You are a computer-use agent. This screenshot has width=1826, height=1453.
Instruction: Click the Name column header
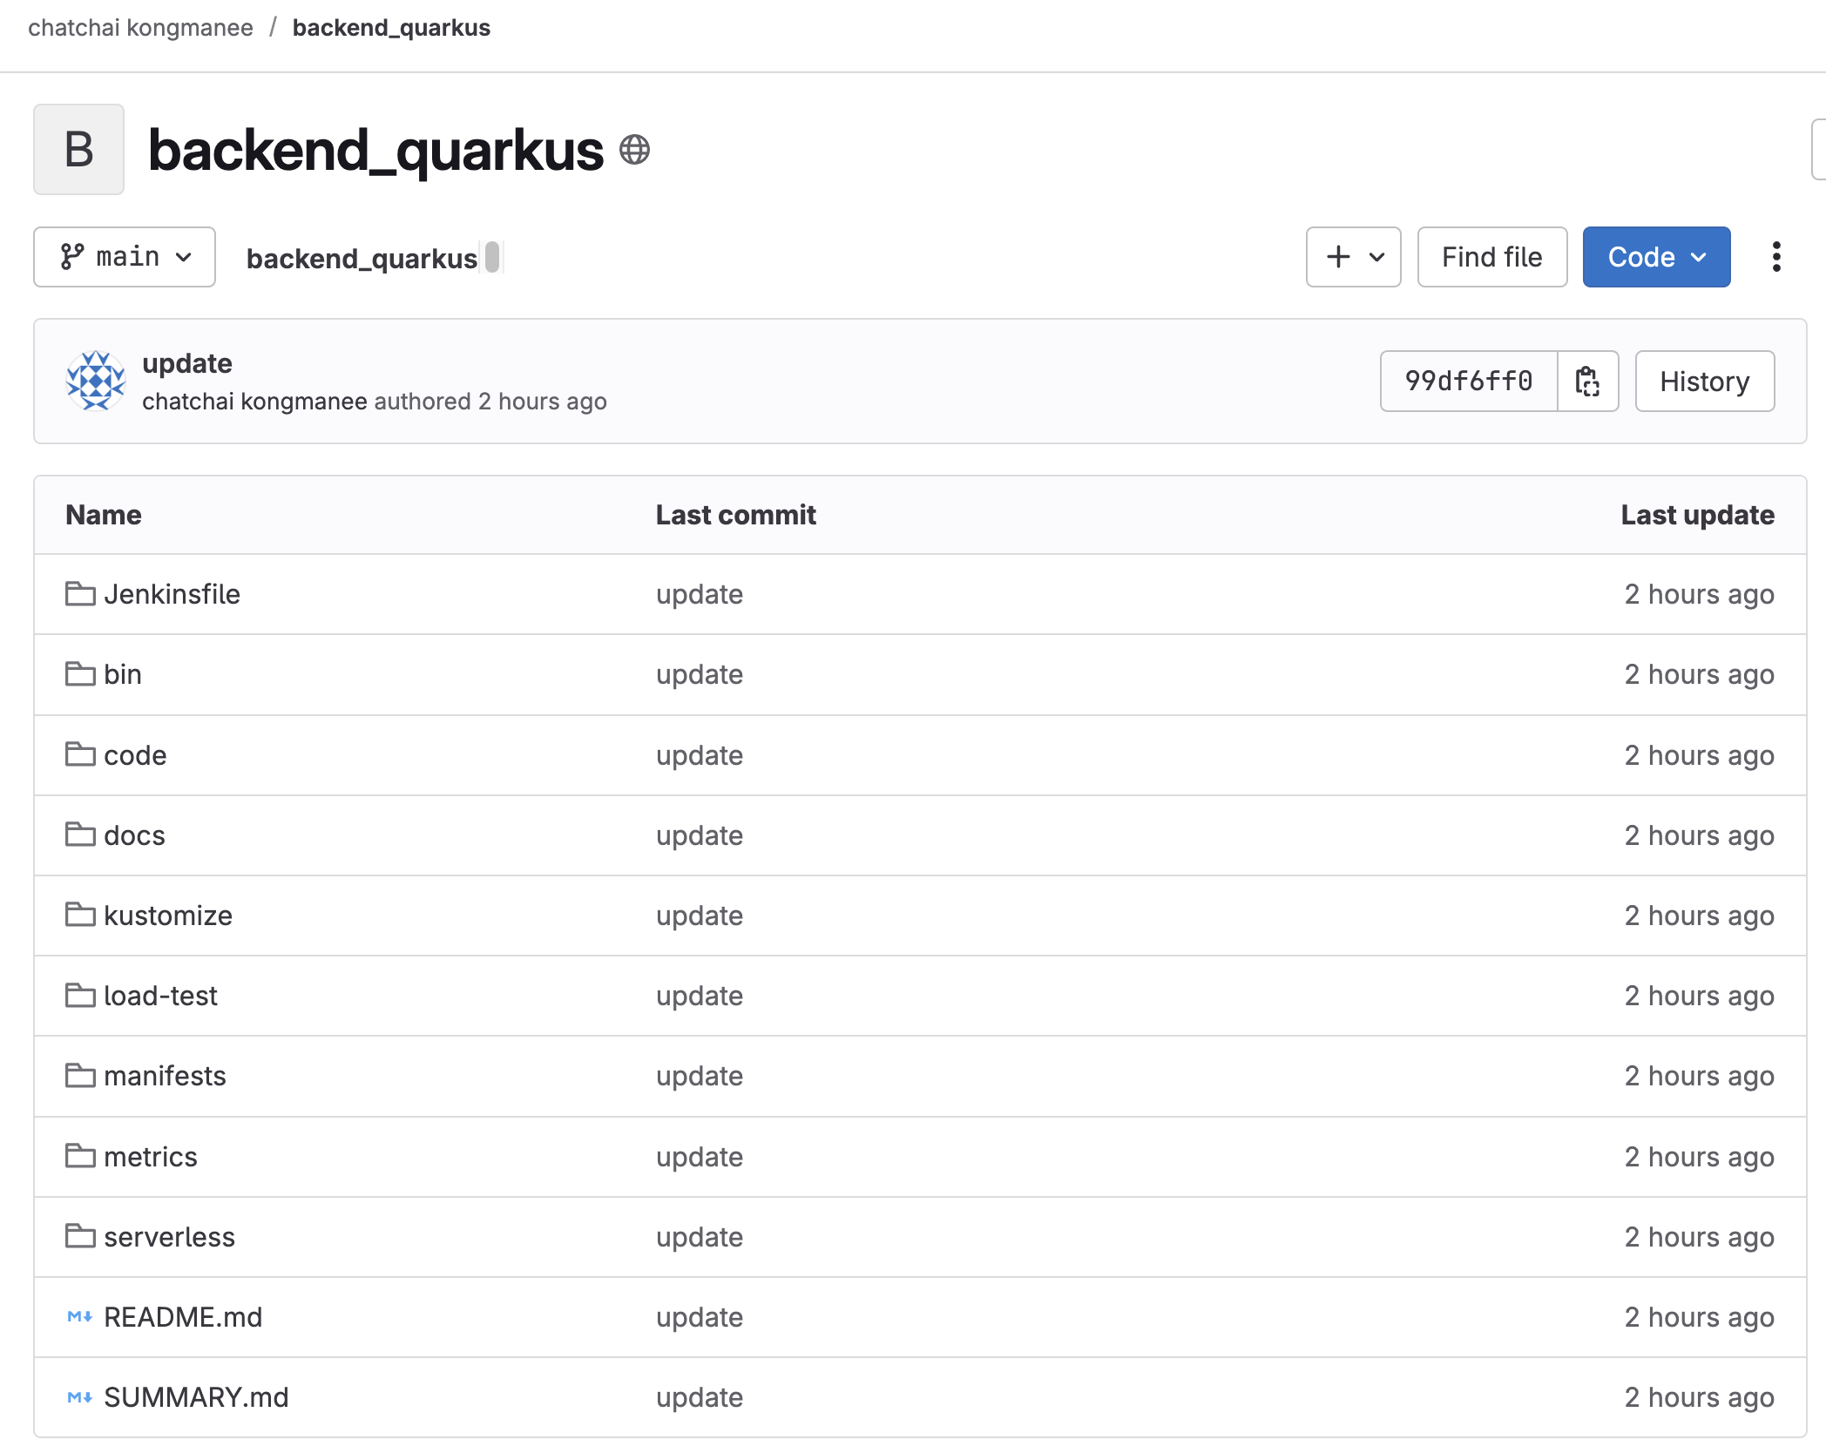(104, 515)
